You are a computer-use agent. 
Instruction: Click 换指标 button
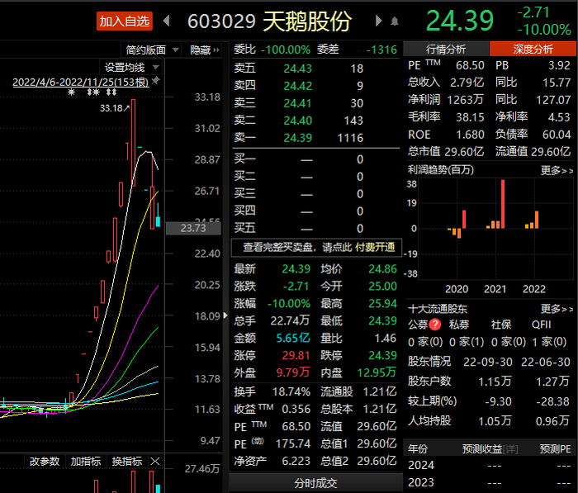[127, 462]
